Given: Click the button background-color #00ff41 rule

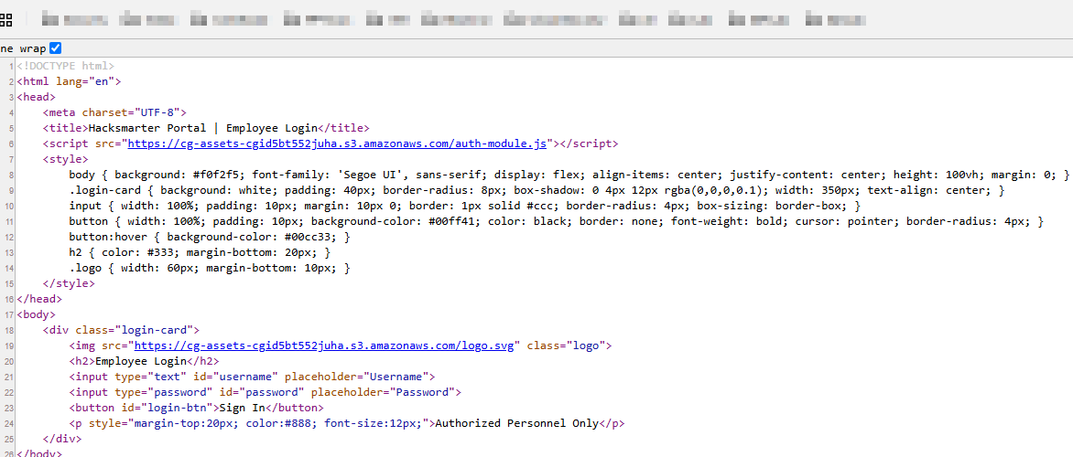Looking at the screenshot, I should tap(557, 221).
